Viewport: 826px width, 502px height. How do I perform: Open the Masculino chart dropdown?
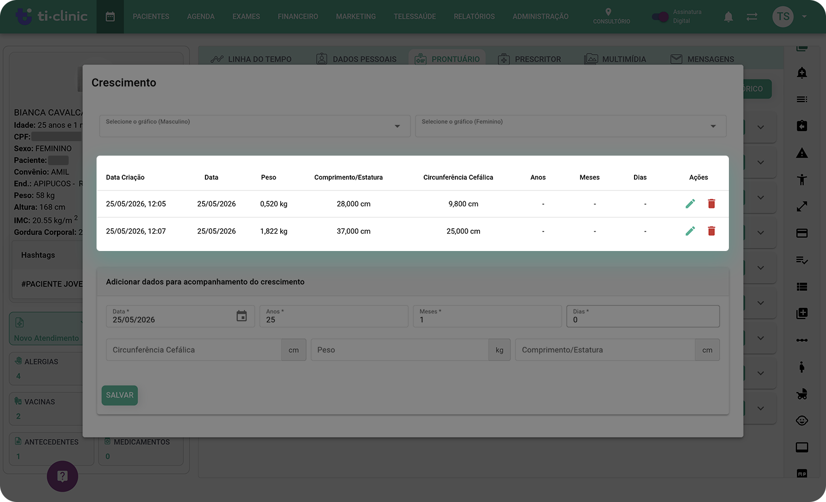255,126
